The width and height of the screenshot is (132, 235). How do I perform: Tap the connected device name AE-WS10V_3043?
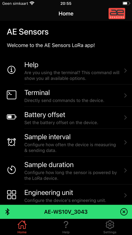tap(66, 212)
